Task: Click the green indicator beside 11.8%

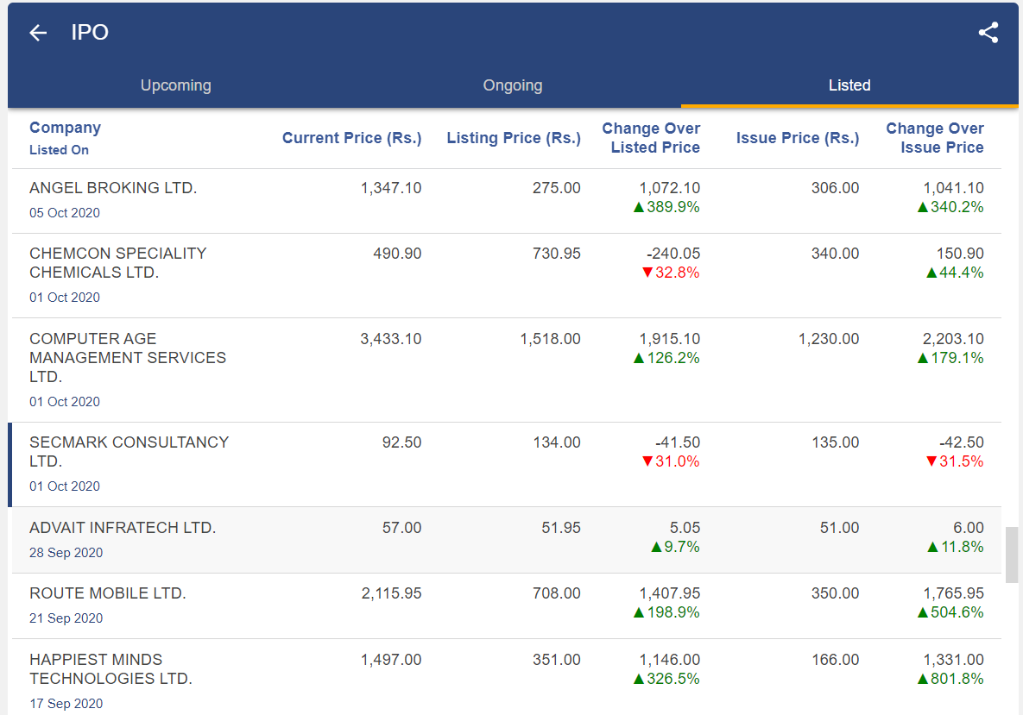Action: pyautogui.click(x=933, y=546)
